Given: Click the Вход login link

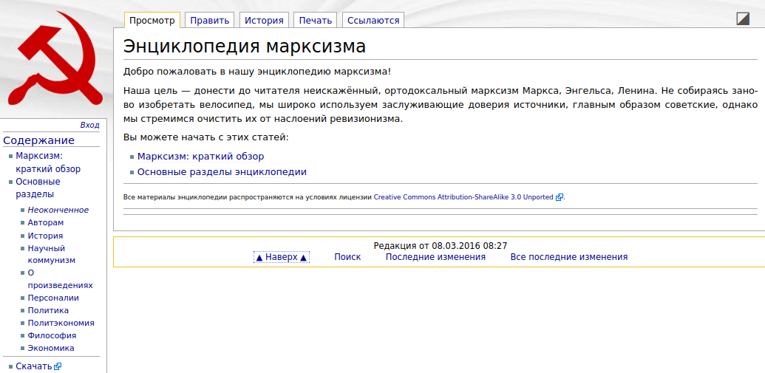Looking at the screenshot, I should 89,125.
